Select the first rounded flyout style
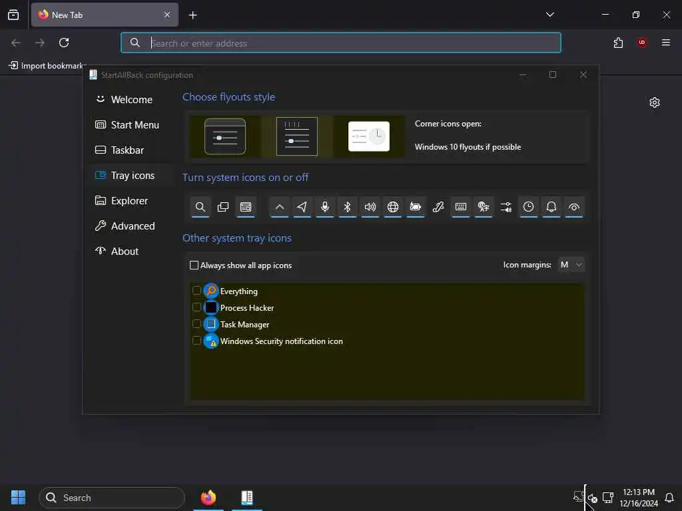Screen dimensions: 682x511 click(x=225, y=136)
